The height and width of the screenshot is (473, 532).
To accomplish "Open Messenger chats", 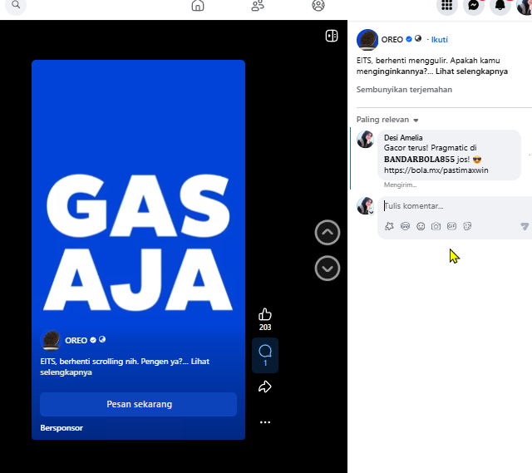I will click(x=473, y=6).
